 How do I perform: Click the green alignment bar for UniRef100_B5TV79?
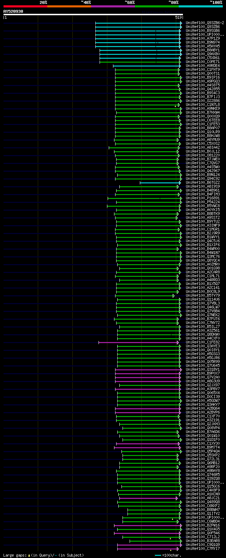click(x=145, y=296)
